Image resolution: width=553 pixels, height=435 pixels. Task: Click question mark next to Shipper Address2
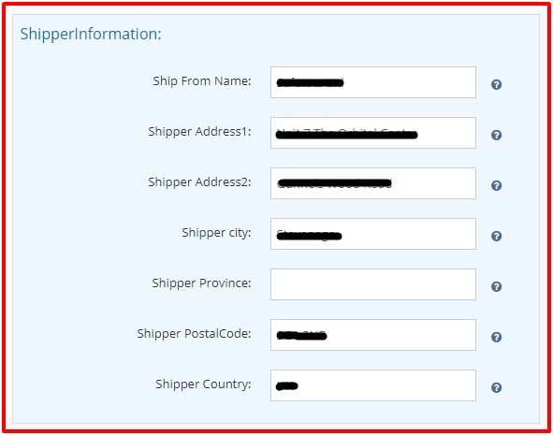click(496, 185)
